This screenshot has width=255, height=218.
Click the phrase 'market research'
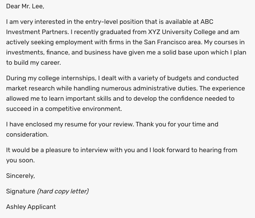(30, 89)
